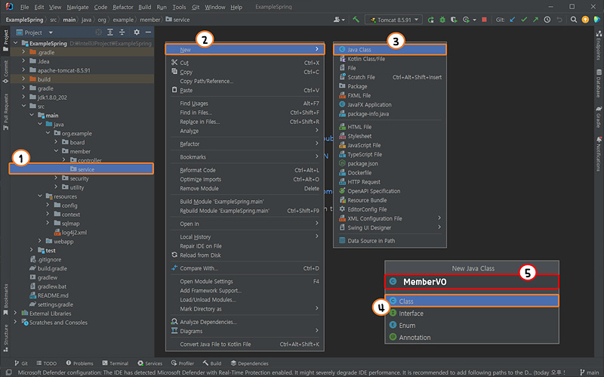Click Copy Path/Reference in context menu
Screen dimensions: 604x377
(x=245, y=81)
